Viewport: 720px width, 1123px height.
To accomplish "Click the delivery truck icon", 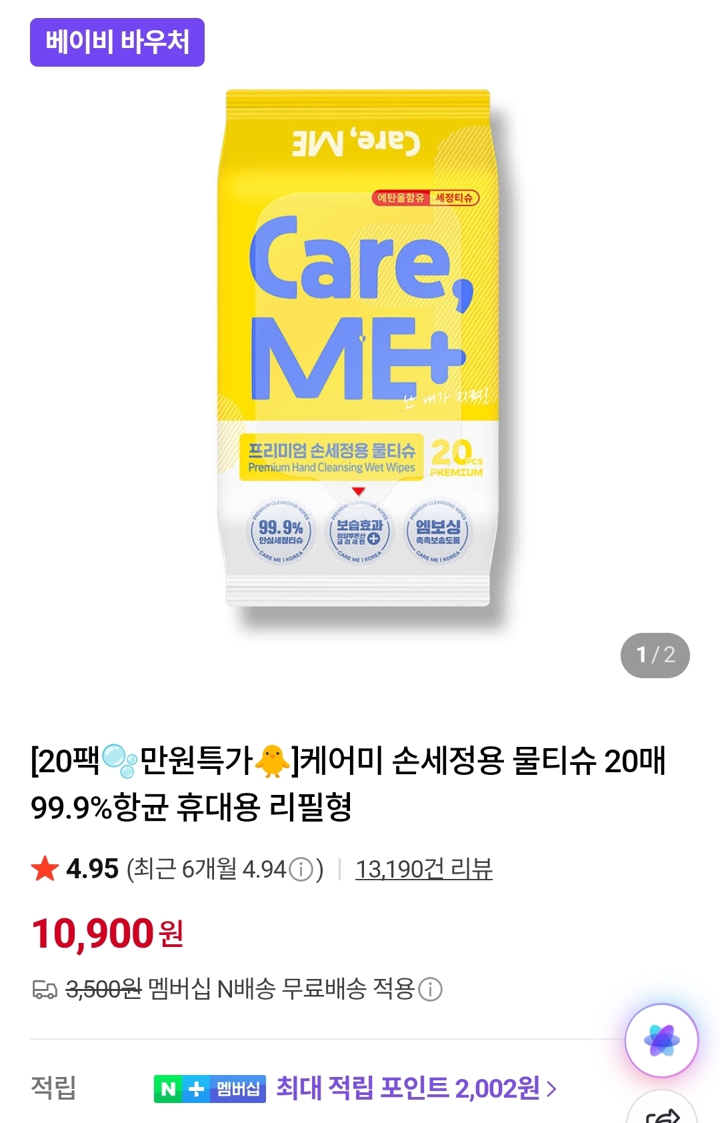I will (x=45, y=989).
